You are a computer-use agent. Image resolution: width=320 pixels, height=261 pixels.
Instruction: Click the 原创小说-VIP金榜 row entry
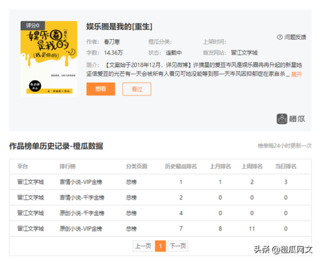(x=81, y=229)
